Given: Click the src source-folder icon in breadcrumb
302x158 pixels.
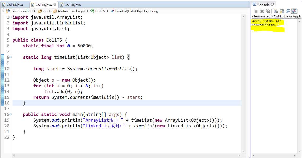Looking at the screenshot, I should [x=40, y=11].
